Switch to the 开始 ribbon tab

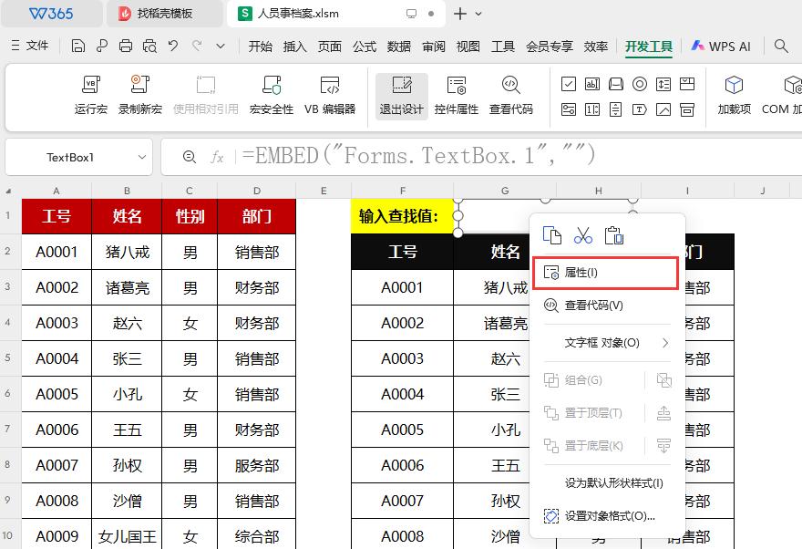coord(261,47)
